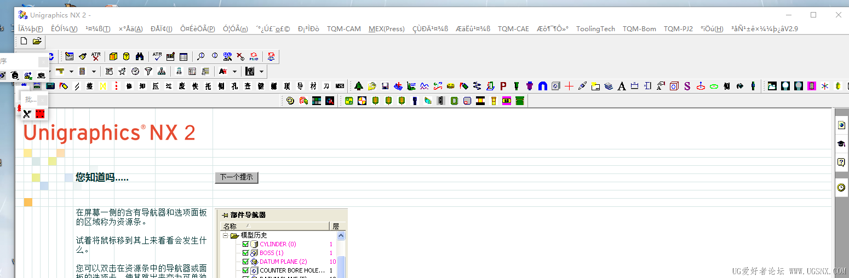Click the yellow ID cube icon

tap(113, 56)
